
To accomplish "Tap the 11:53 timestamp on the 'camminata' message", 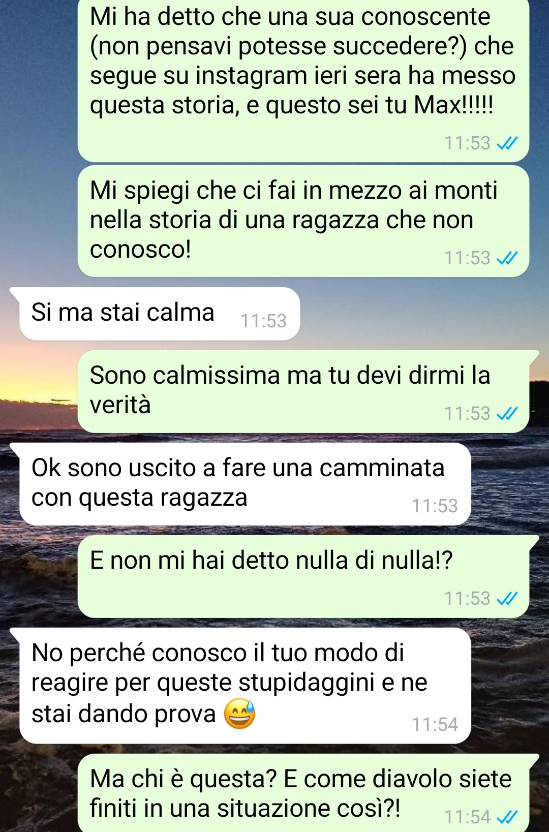I will [435, 506].
